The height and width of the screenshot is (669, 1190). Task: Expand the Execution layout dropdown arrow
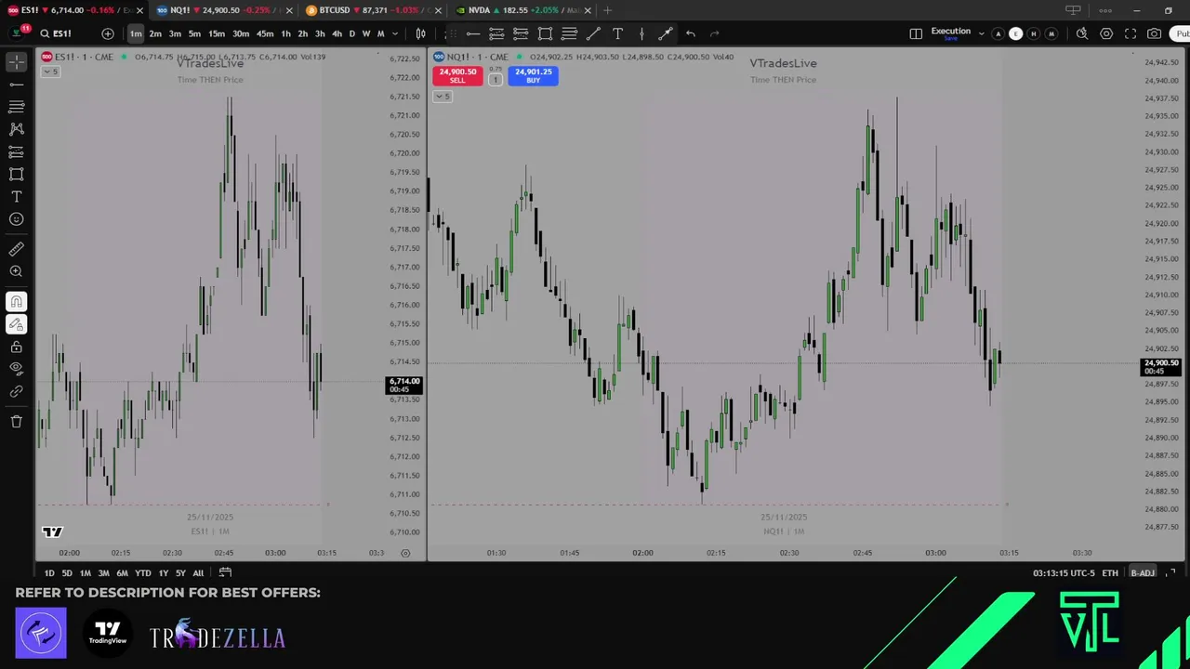pyautogui.click(x=981, y=33)
